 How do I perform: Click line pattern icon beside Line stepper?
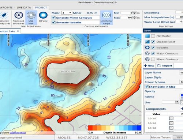point(182,102)
